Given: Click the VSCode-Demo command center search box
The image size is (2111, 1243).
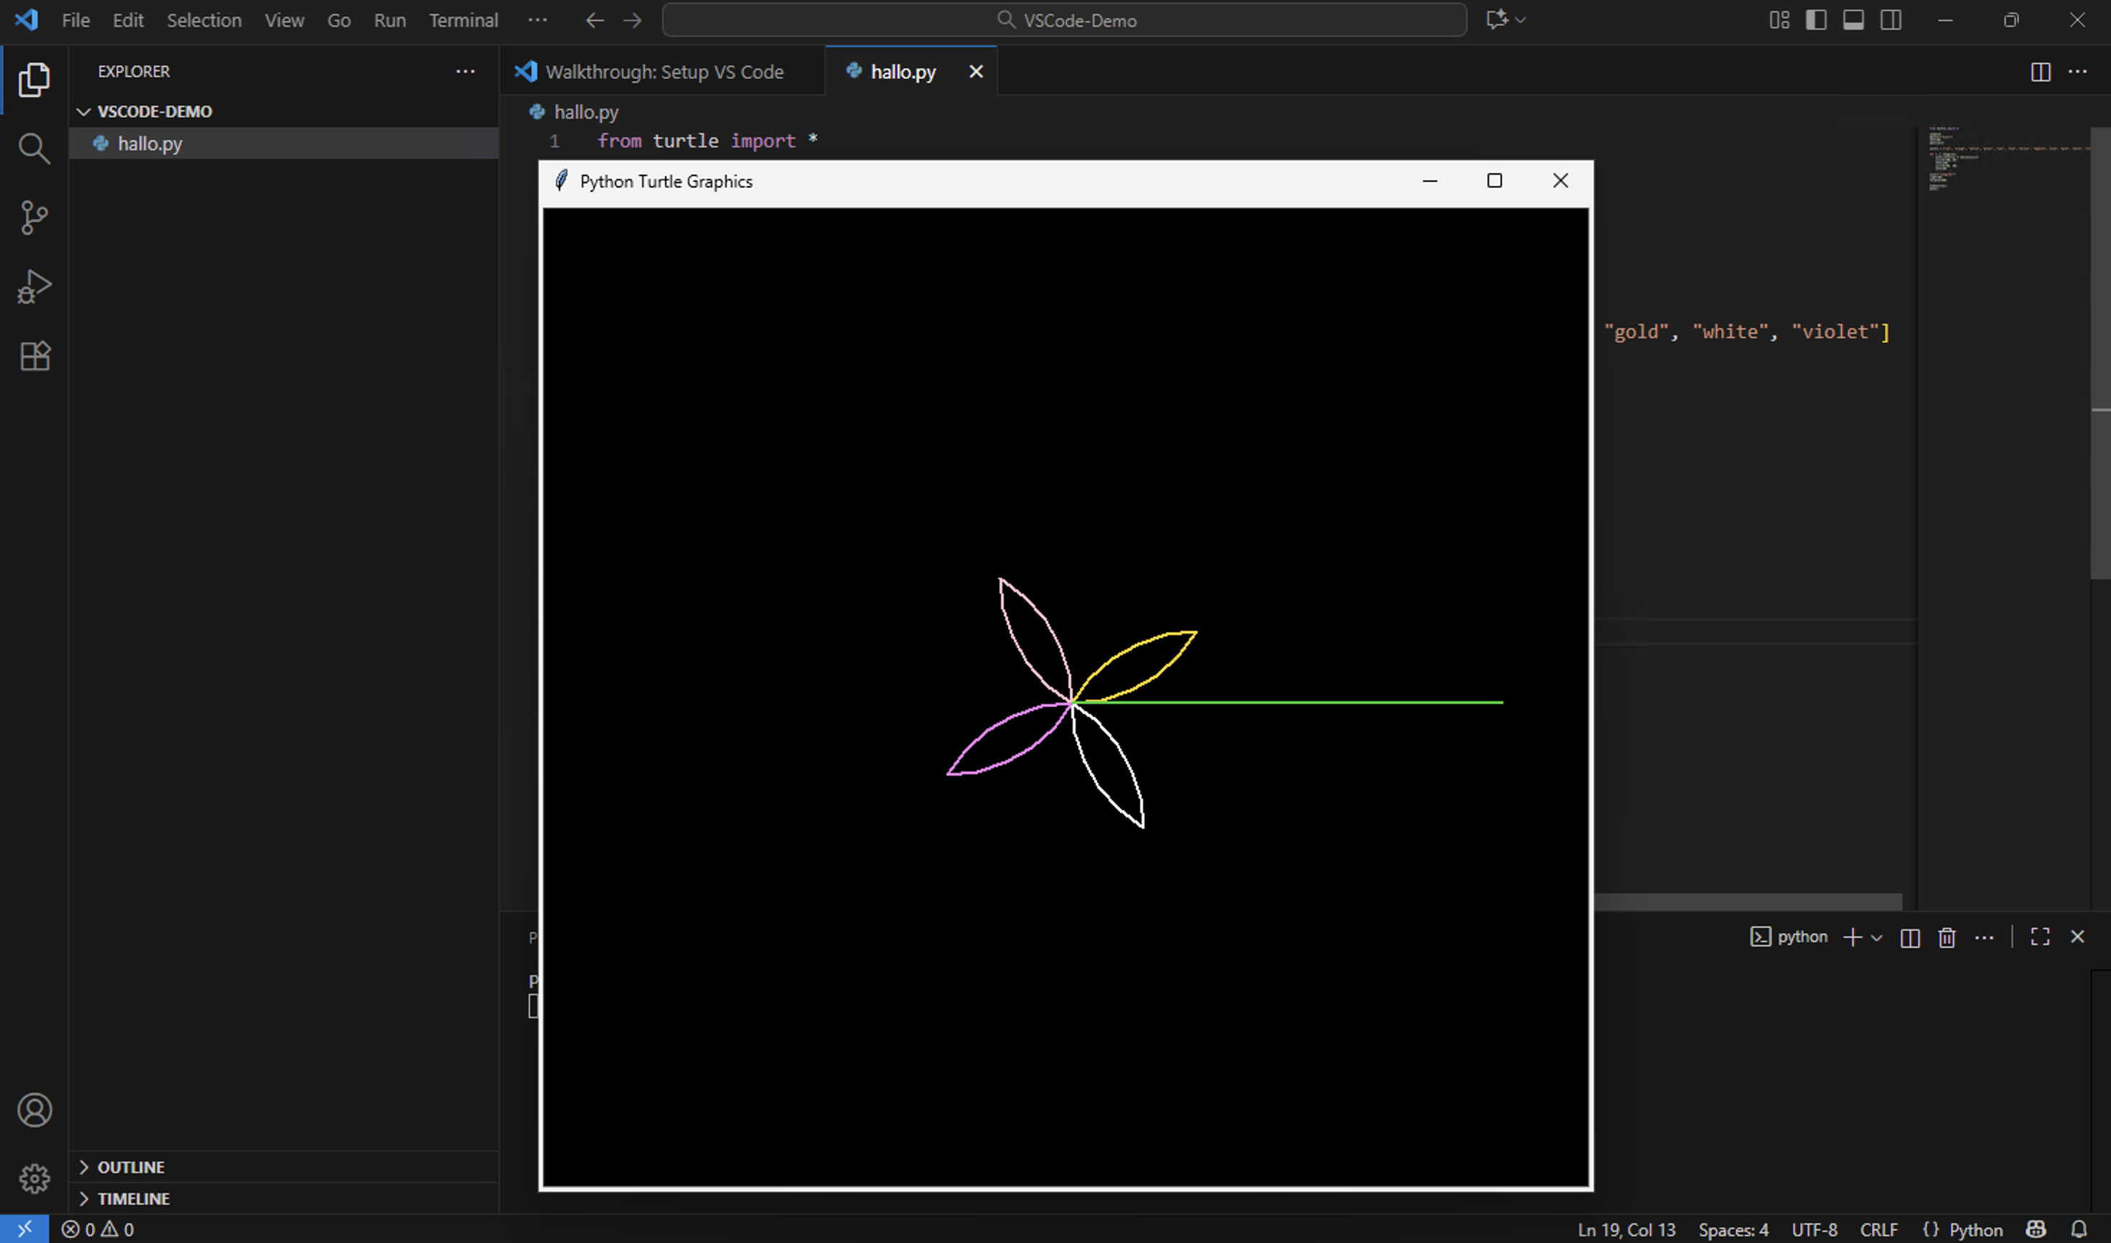Looking at the screenshot, I should tap(1064, 20).
